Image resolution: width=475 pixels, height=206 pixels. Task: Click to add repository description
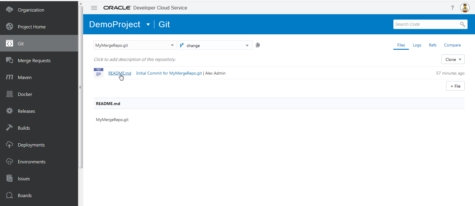135,59
